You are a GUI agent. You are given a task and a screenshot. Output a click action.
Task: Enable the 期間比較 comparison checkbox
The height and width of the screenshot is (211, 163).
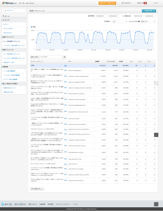pyautogui.click(x=123, y=16)
